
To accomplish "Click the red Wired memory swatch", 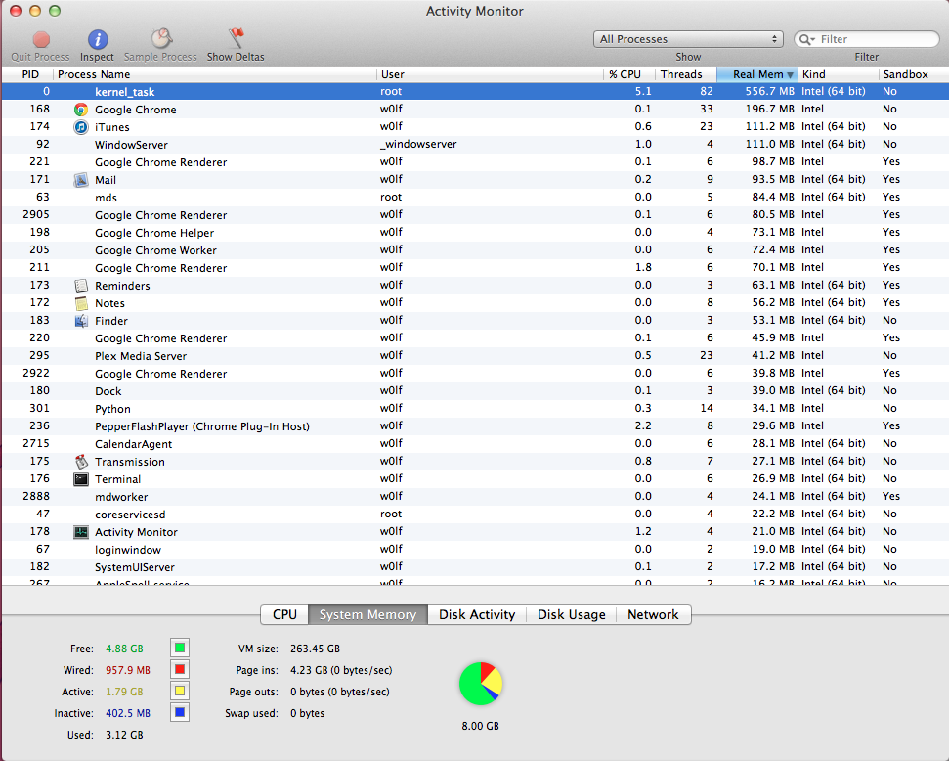I will (x=180, y=669).
